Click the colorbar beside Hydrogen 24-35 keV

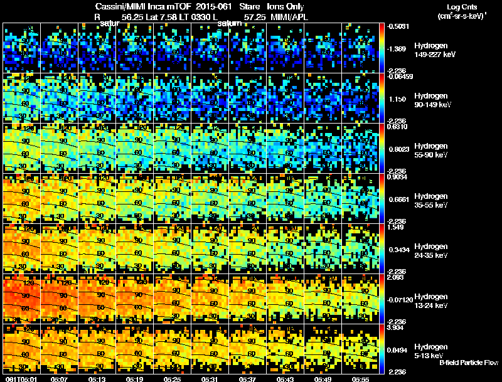[382, 249]
